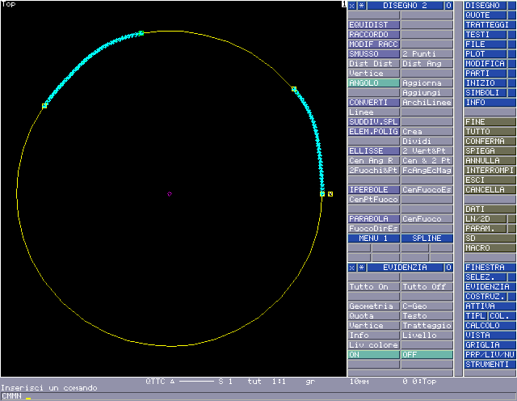
Task: Turn highlighting OFF
Action: 427,355
